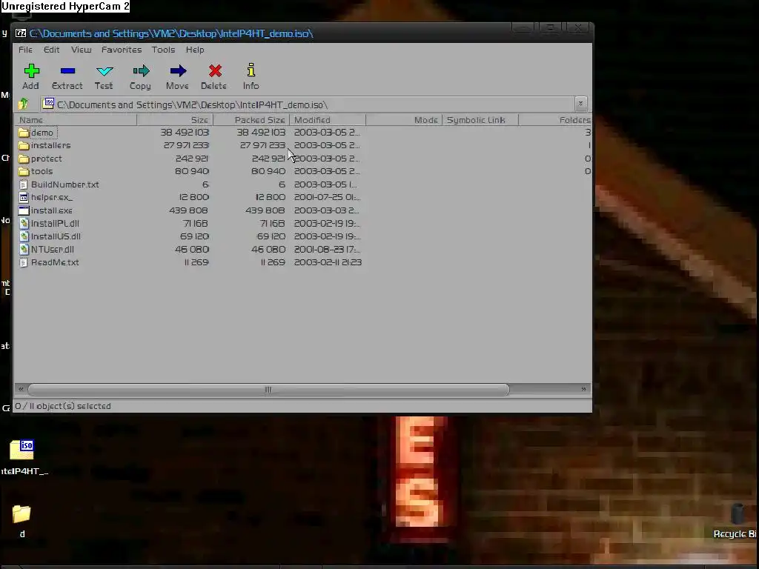Sort by Packed Size column header

coord(251,120)
